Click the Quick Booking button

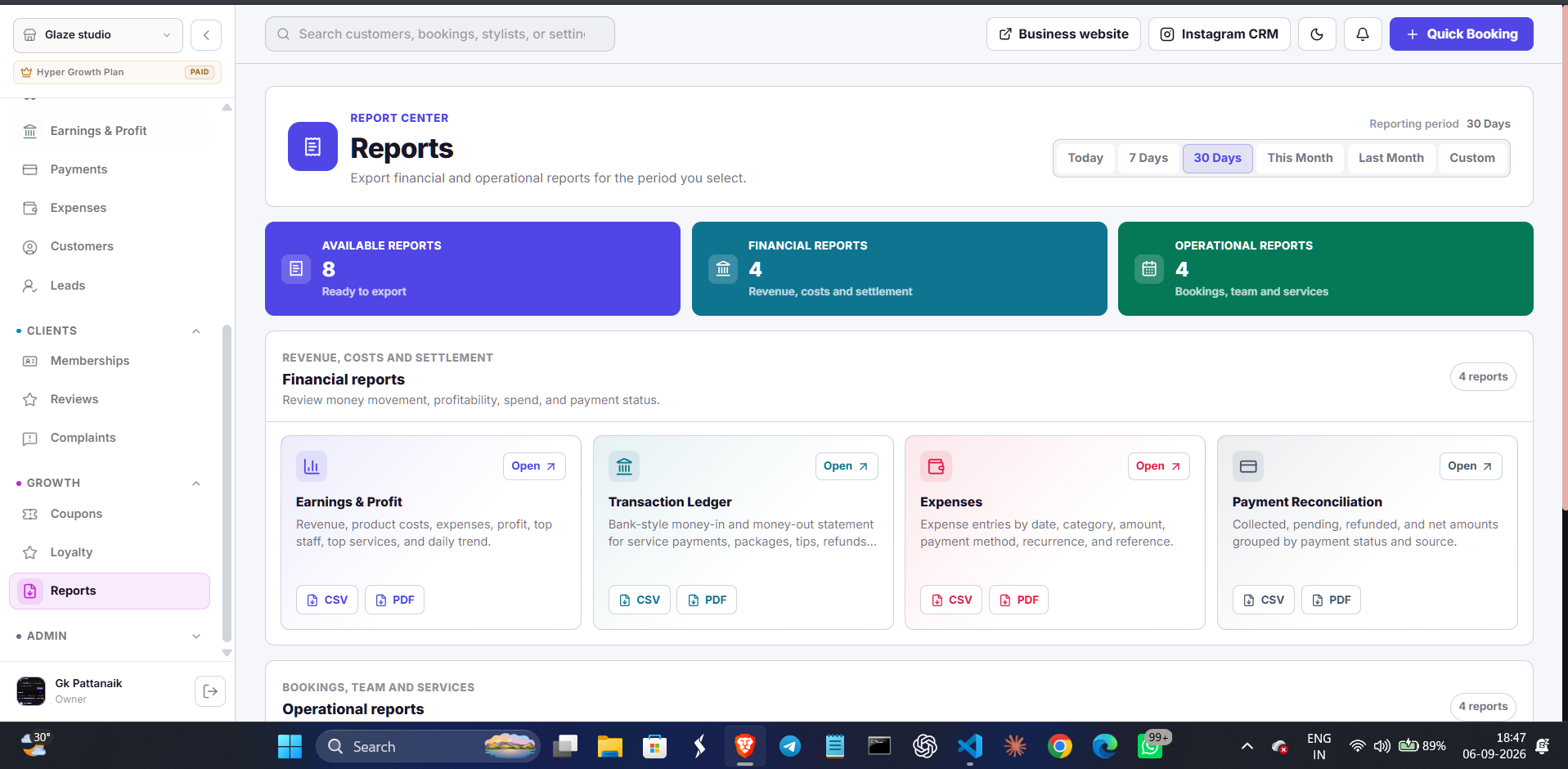pos(1461,34)
